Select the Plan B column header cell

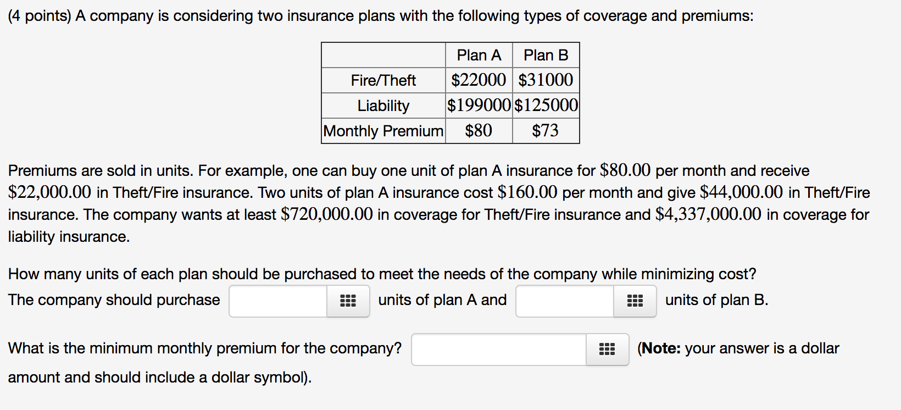[x=546, y=55]
